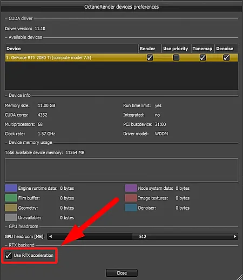Click the Engine runtime data 0 bytes value
Screen dimensions: 243x280
click(x=67, y=188)
